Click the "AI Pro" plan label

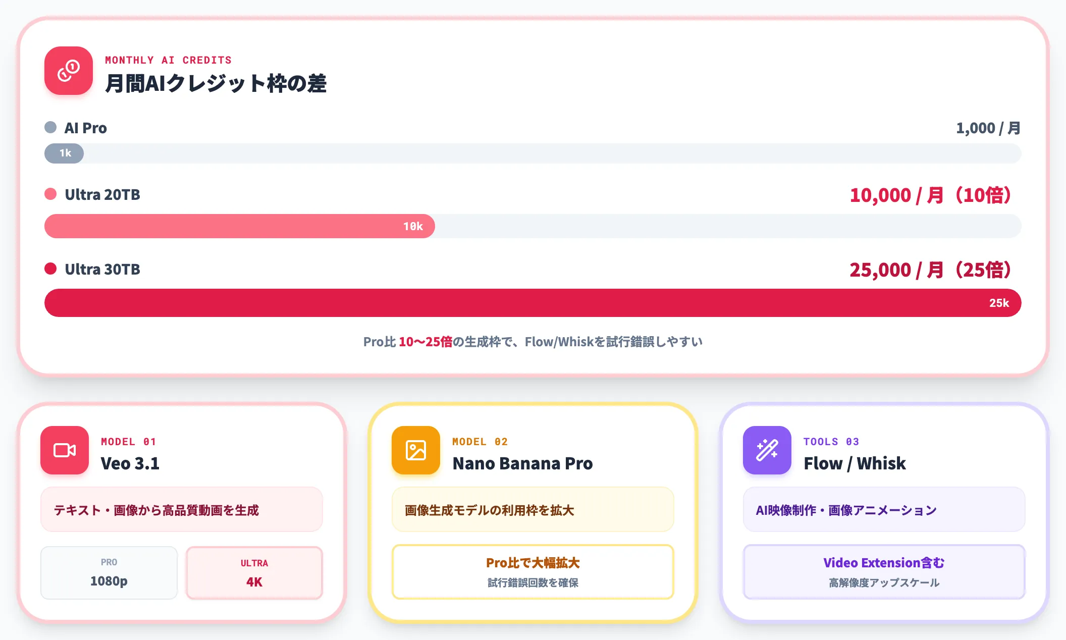pos(86,128)
